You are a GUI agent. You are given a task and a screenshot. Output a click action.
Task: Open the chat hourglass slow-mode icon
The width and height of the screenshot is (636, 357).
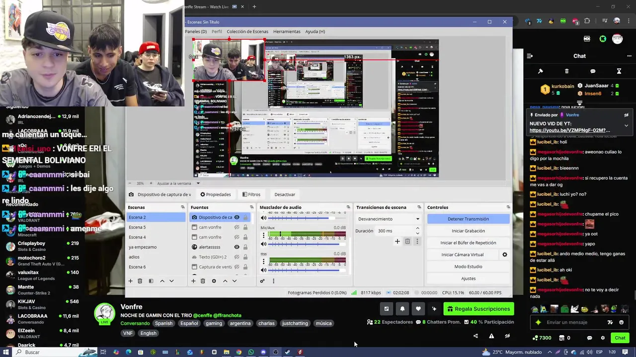tap(619, 71)
